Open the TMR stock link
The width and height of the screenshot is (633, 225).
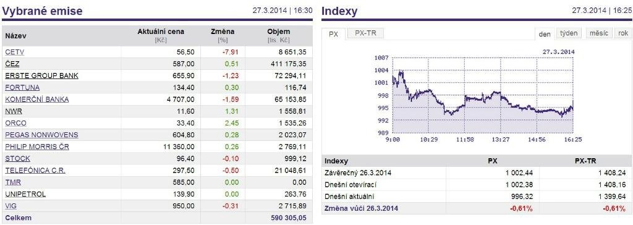[x=13, y=182]
